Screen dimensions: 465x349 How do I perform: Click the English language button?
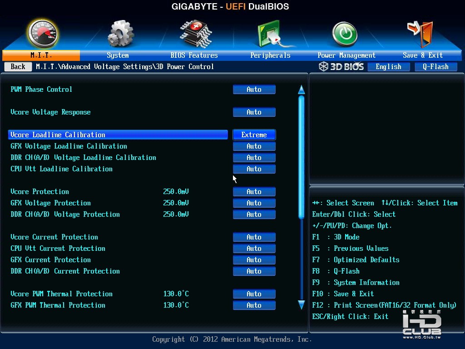pos(389,67)
